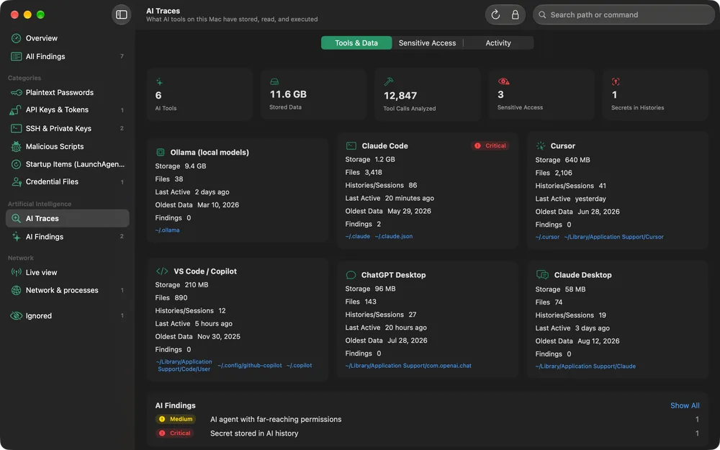Click the lock icon in toolbar

click(516, 14)
